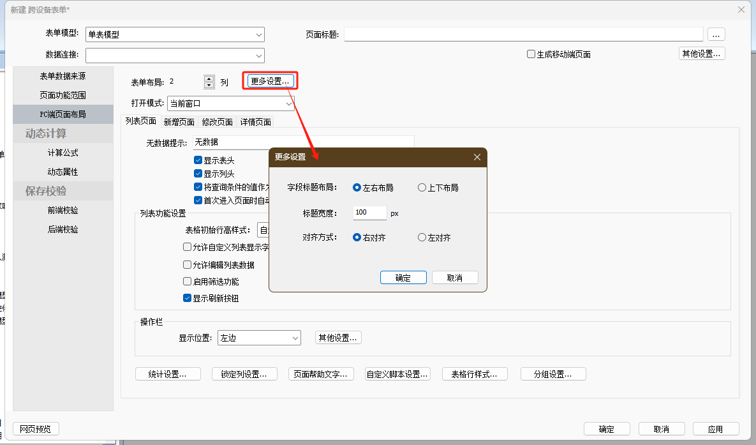The image size is (756, 445).
Task: Enable the 启用筛选功能 checkbox
Action: point(187,281)
